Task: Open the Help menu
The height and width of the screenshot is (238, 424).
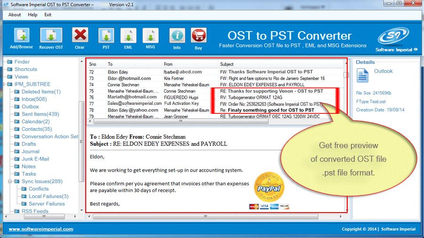Action: pyautogui.click(x=33, y=15)
